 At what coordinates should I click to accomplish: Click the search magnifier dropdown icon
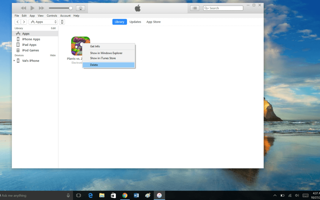click(207, 8)
